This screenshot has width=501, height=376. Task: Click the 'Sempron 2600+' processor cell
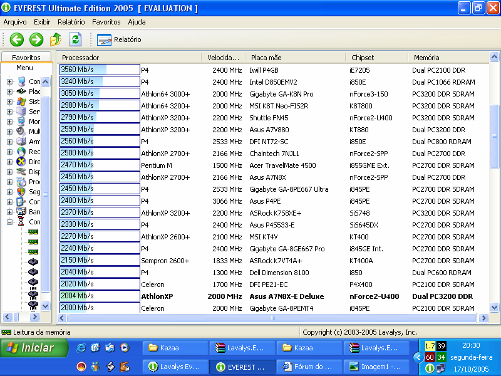165,261
